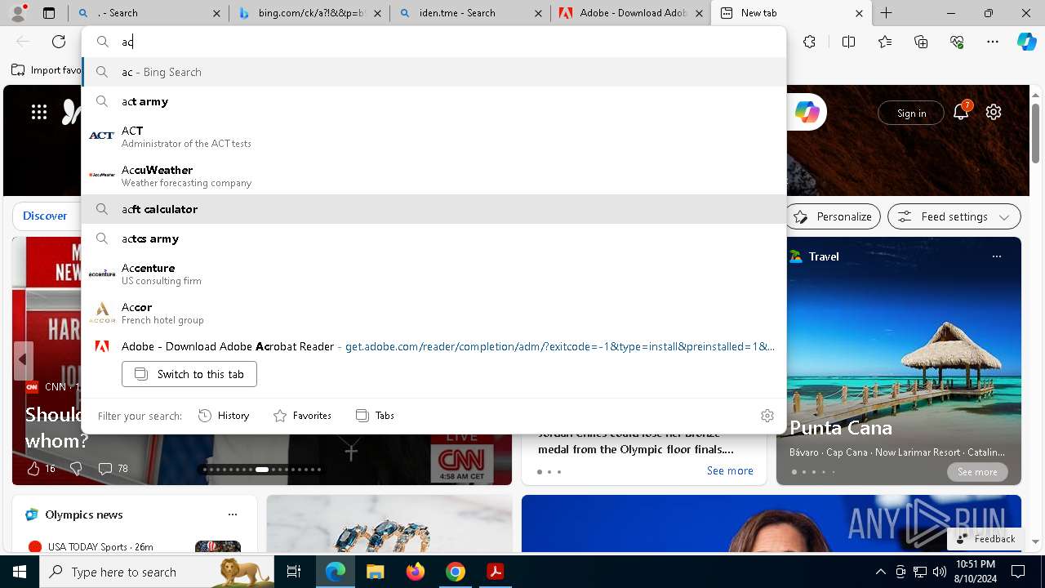
Task: Open Windows Start menu
Action: [x=20, y=572]
